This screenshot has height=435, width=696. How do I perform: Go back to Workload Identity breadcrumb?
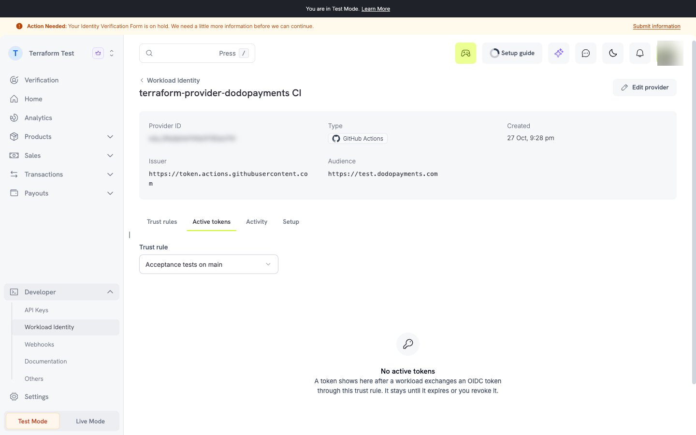pos(170,80)
